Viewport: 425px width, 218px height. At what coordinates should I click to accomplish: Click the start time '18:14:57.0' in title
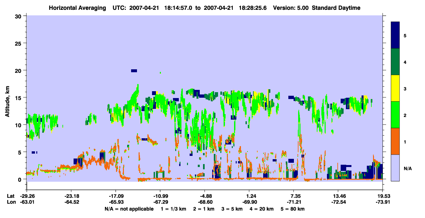click(179, 8)
